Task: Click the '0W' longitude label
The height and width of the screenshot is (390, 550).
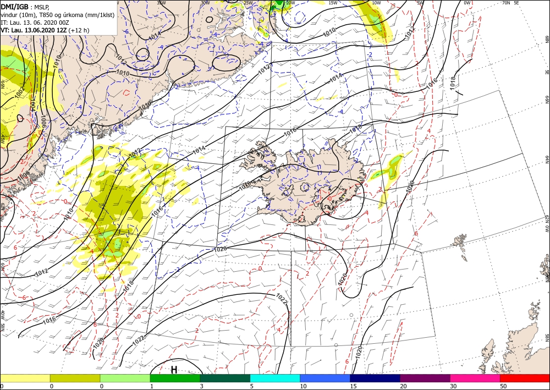Action: 467,3
